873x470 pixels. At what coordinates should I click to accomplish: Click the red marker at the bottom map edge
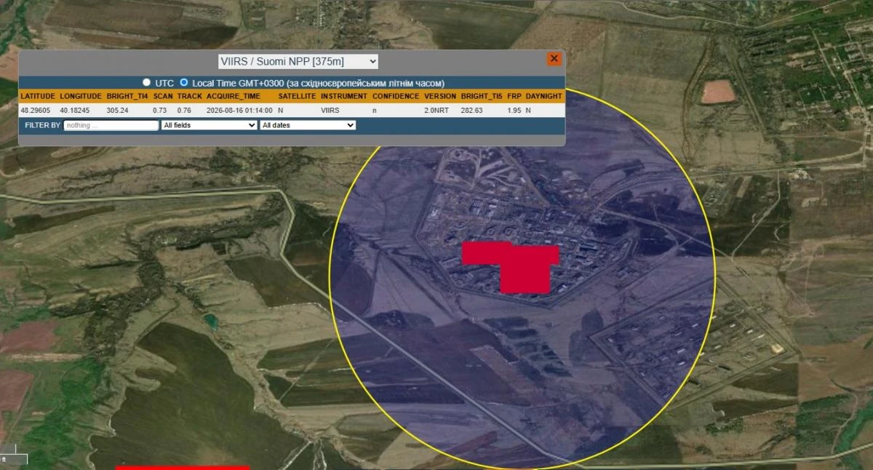point(183,468)
